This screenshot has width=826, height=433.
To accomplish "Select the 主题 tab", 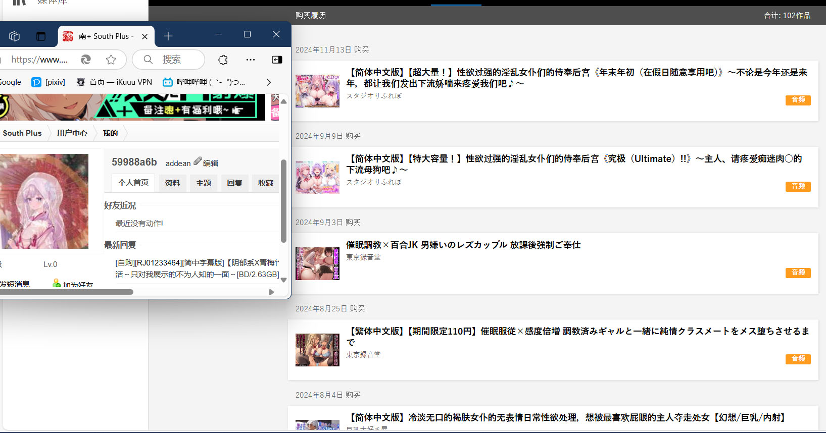I will pos(204,183).
